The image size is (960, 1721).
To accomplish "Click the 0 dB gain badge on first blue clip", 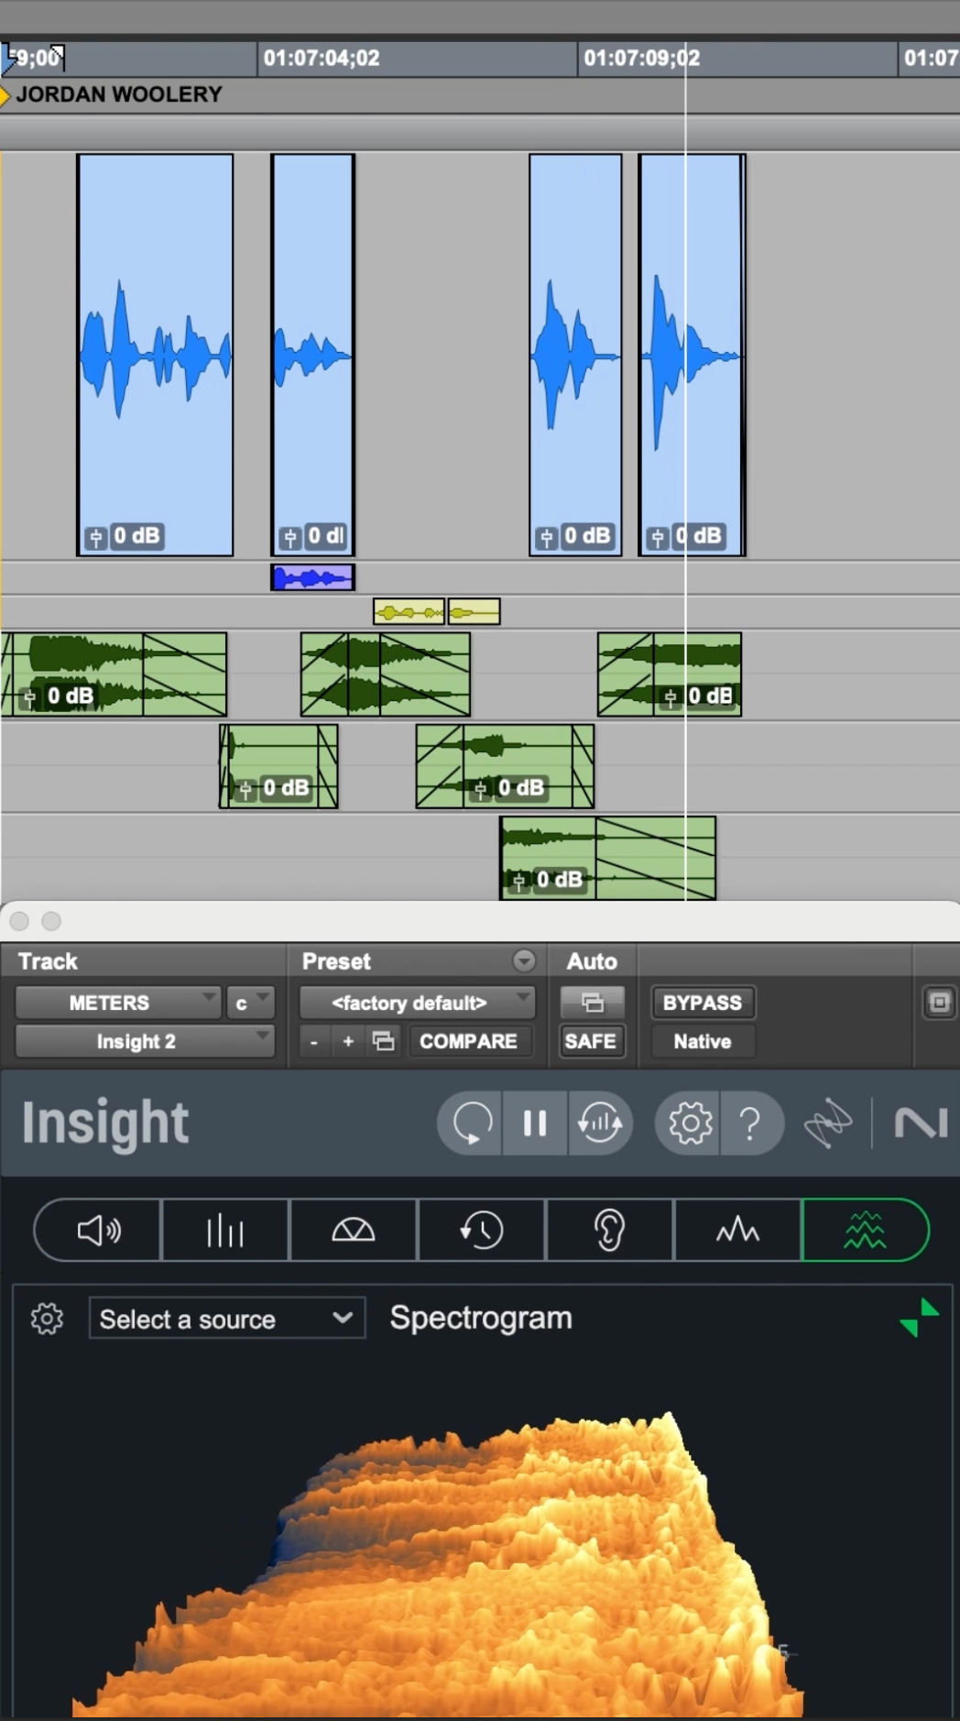I will [136, 536].
